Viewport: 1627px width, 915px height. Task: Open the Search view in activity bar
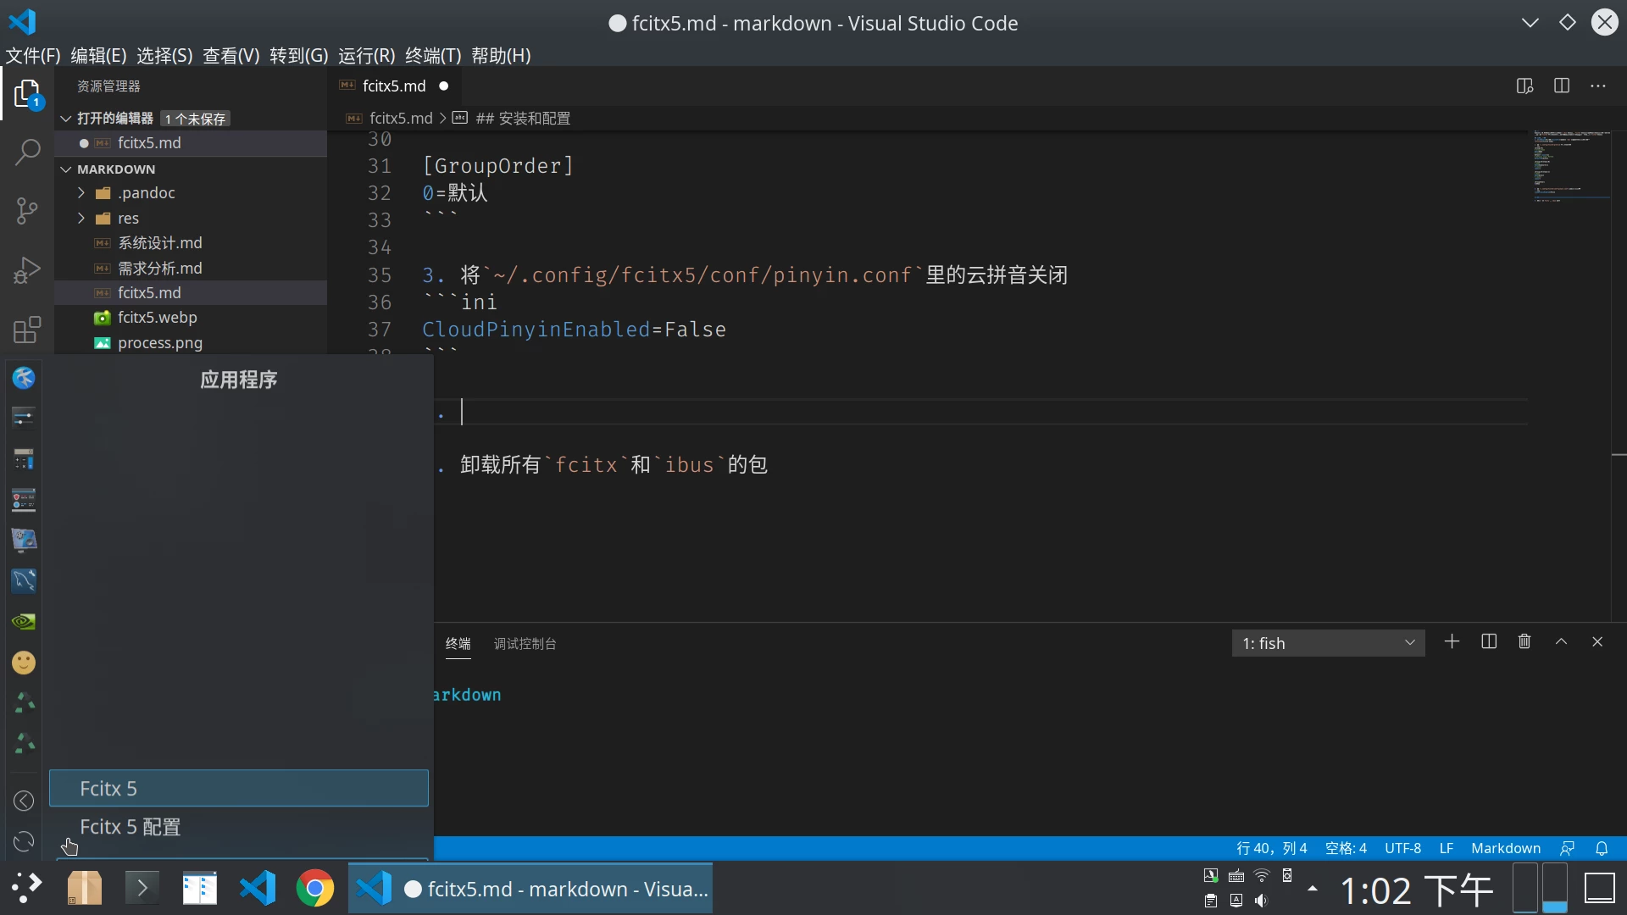(27, 152)
